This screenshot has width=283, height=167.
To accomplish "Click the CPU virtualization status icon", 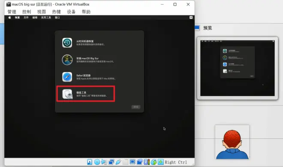I will [x=147, y=162].
